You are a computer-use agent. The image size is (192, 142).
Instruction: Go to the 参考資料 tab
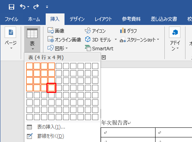(131, 19)
